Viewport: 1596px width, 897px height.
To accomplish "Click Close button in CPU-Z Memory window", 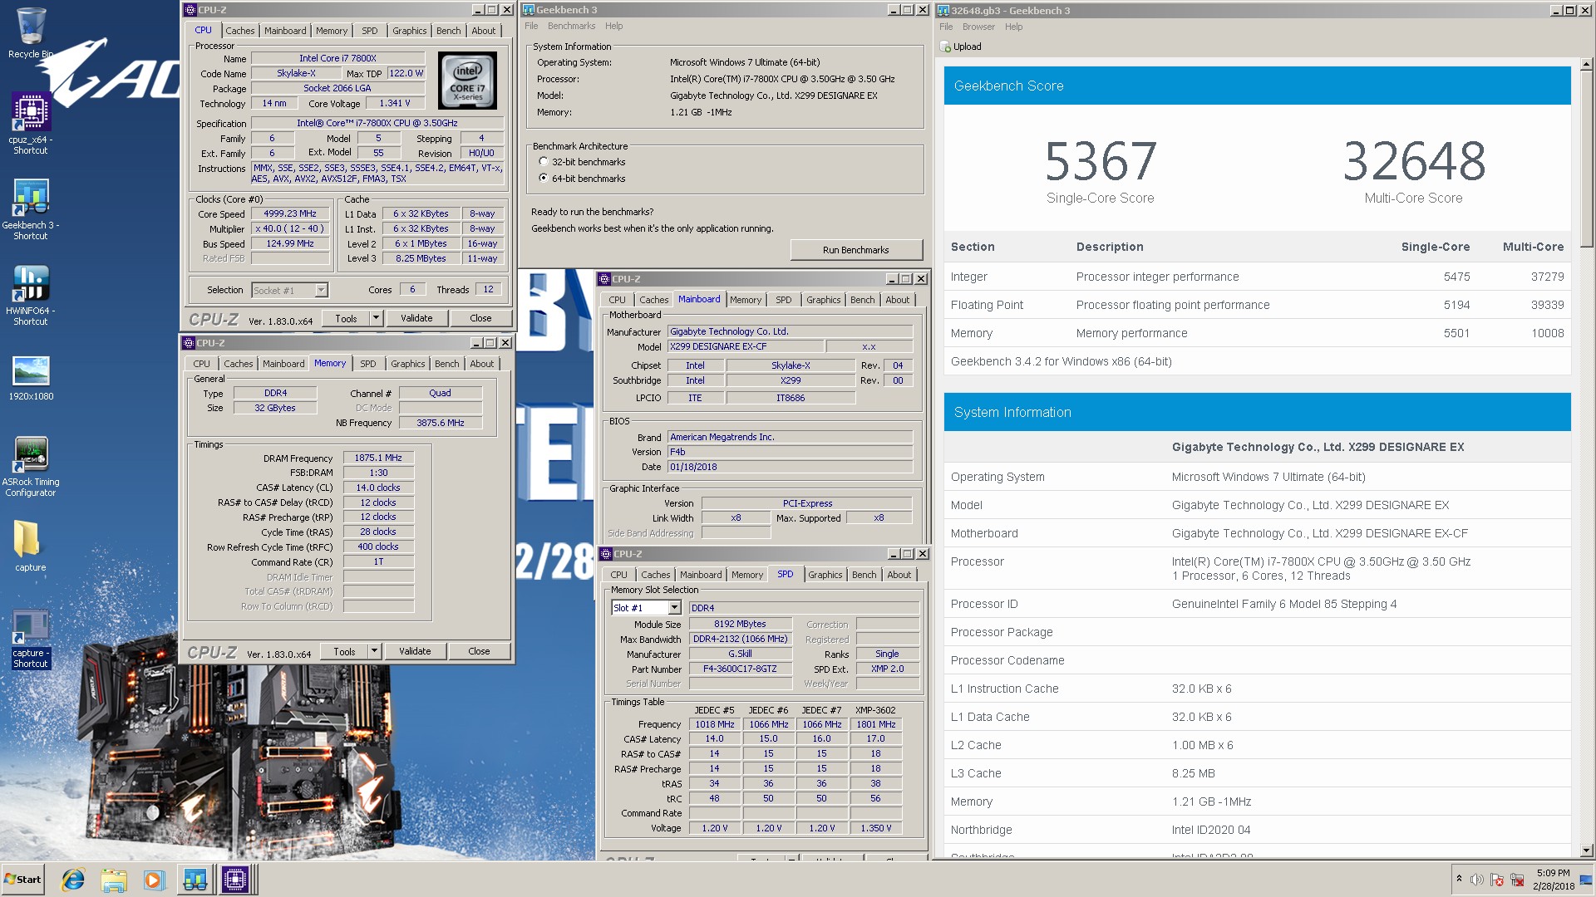I will [479, 652].
